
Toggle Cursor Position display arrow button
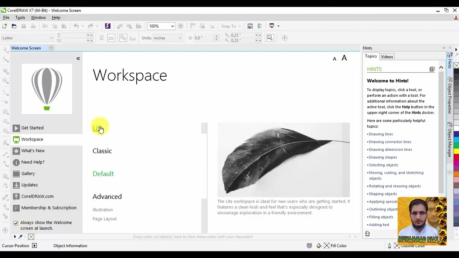[x=34, y=246]
